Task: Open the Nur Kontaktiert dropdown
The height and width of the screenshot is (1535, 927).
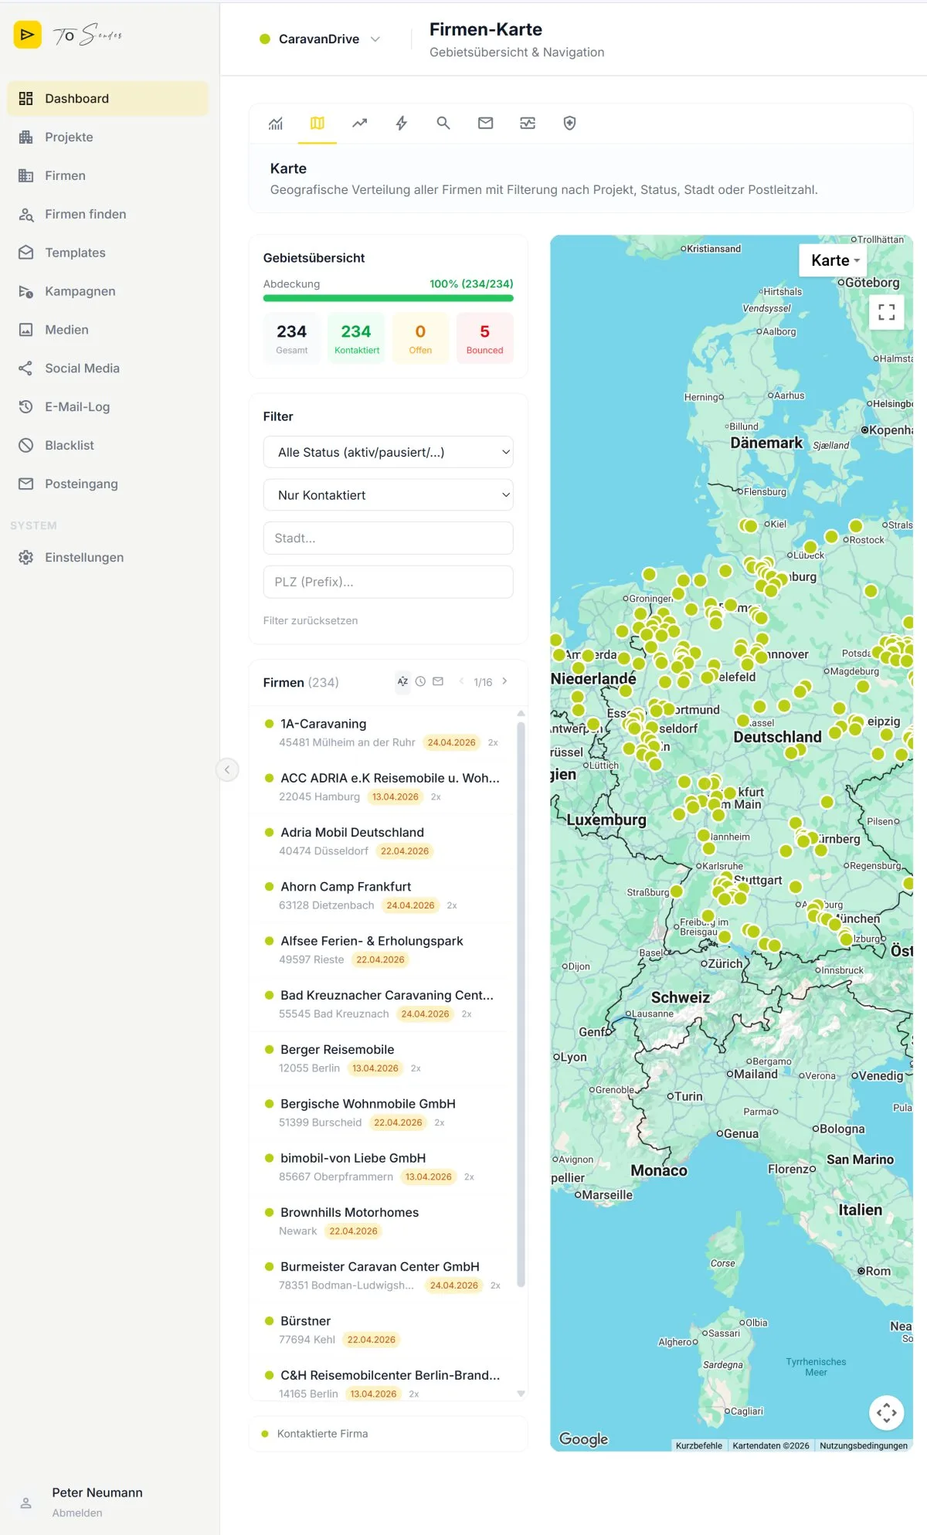Action: [388, 495]
